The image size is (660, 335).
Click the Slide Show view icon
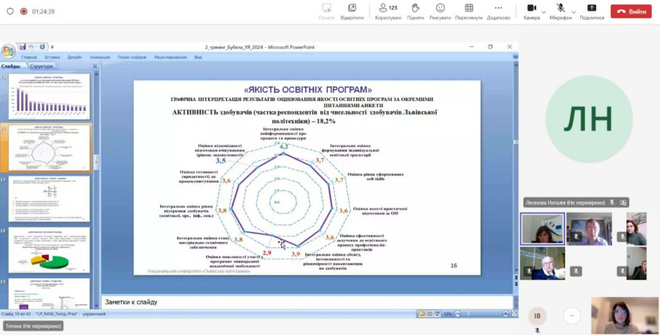tap(438, 314)
